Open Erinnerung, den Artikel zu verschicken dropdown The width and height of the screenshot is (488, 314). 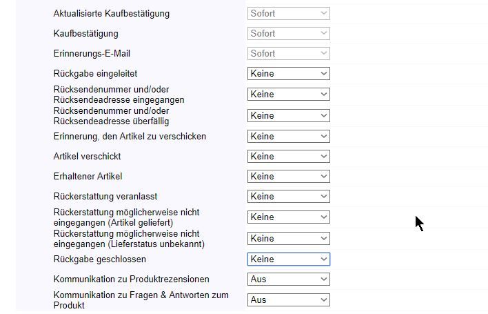288,137
